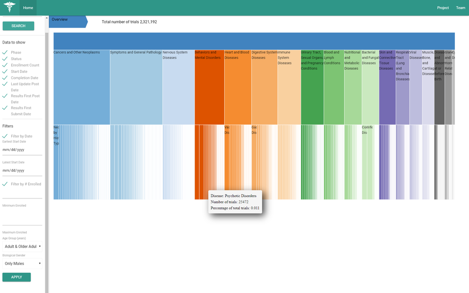Viewport: 469px width, 293px height.
Task: Click the caduceus logo icon
Action: tap(10, 8)
